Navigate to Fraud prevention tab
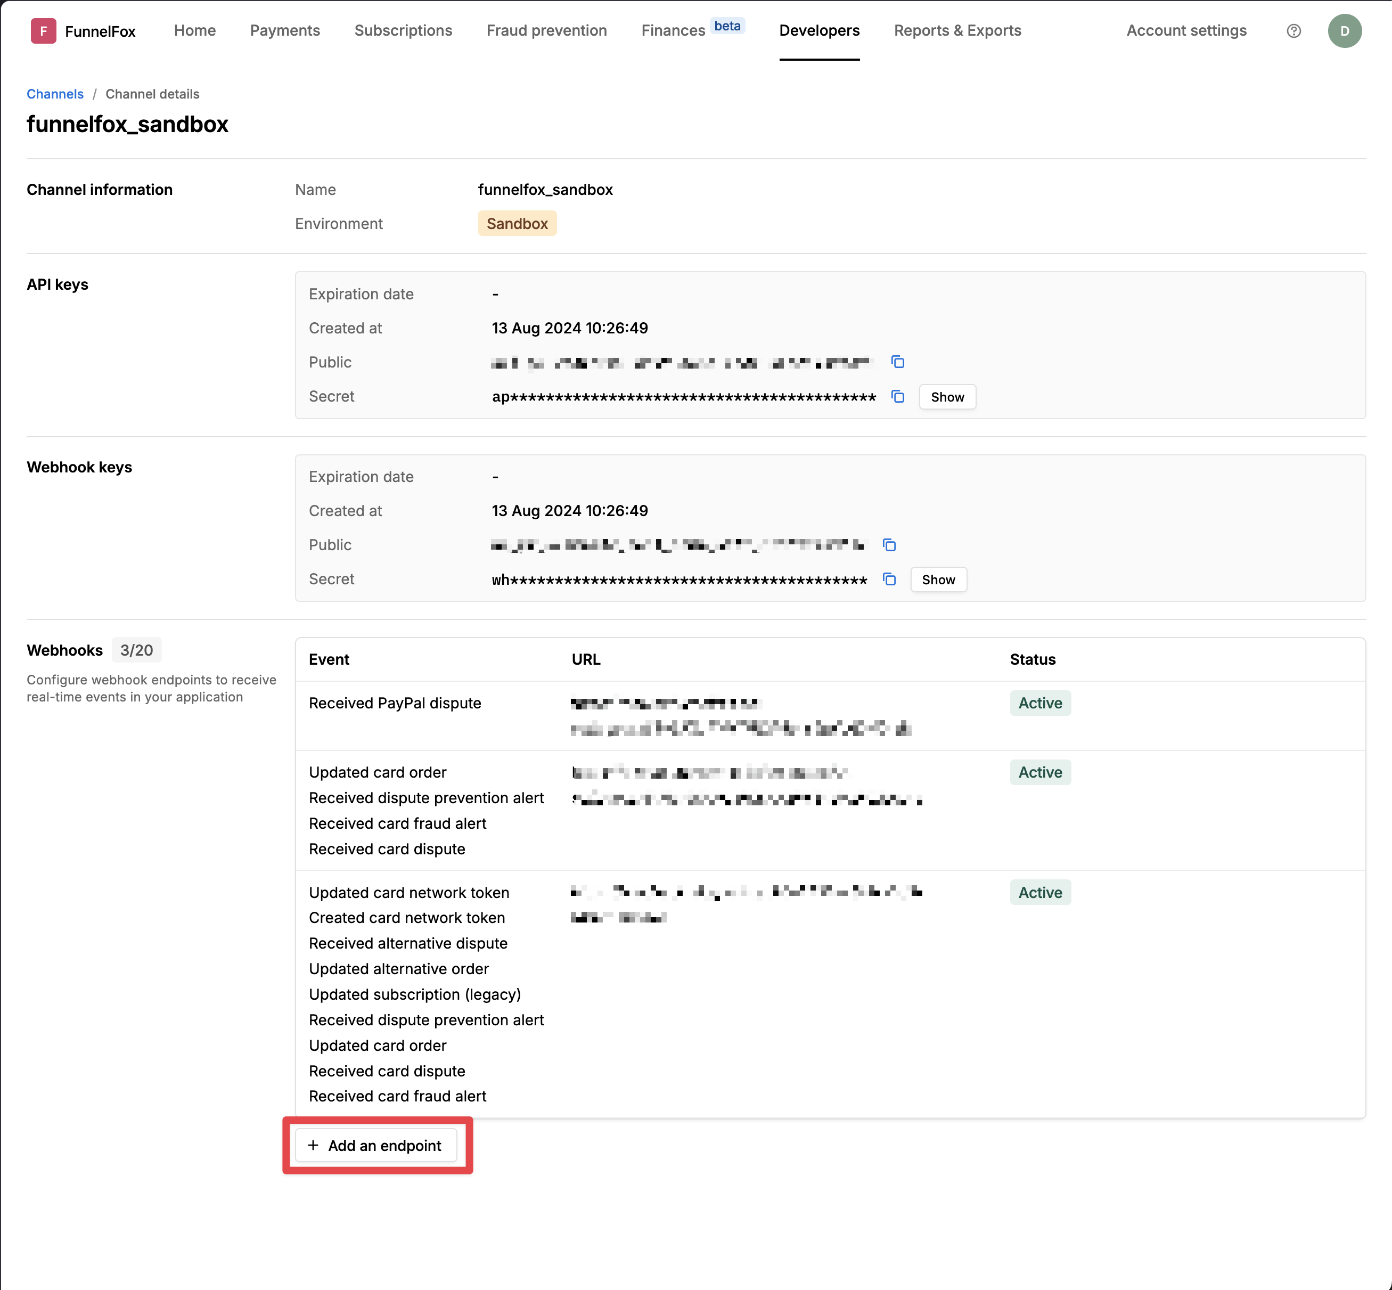This screenshot has width=1392, height=1290. tap(546, 31)
